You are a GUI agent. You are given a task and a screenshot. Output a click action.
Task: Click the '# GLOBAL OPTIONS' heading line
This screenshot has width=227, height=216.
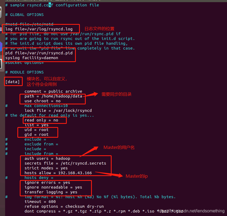[25, 15]
